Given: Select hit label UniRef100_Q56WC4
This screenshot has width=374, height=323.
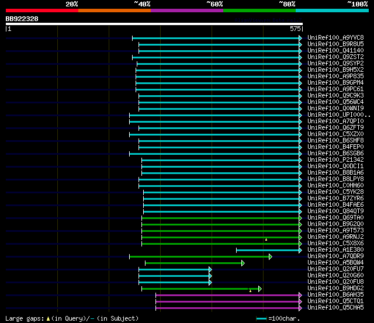Looking at the screenshot, I should click(335, 102).
